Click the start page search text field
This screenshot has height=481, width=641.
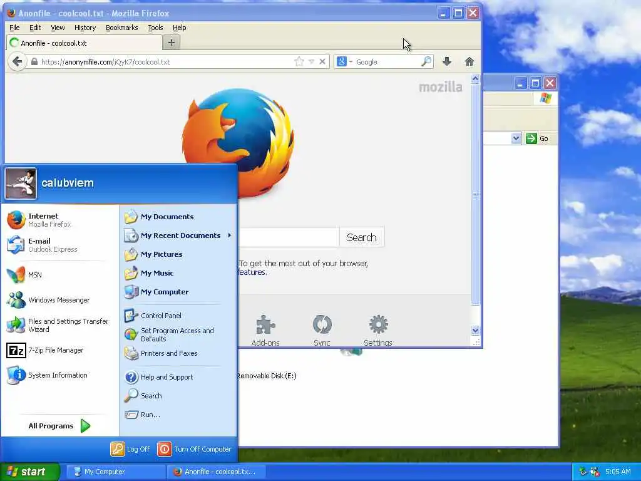point(289,237)
